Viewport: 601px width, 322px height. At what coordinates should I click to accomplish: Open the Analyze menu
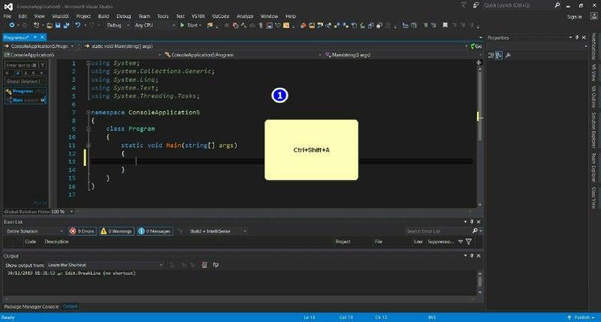245,16
